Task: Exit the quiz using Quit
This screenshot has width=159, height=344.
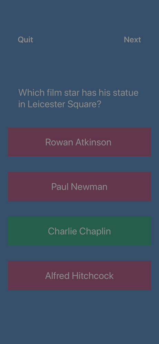Action: (x=25, y=40)
